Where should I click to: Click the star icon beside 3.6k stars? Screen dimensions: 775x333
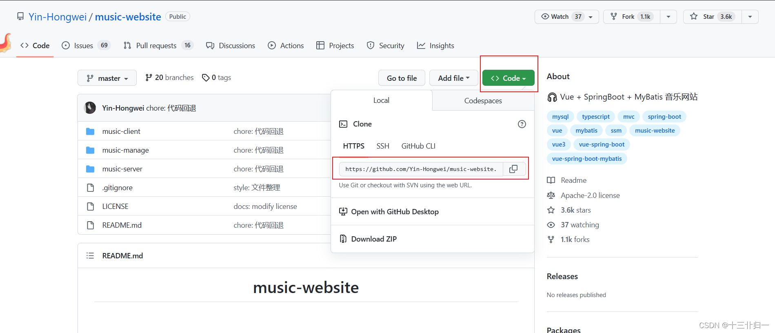(x=551, y=210)
